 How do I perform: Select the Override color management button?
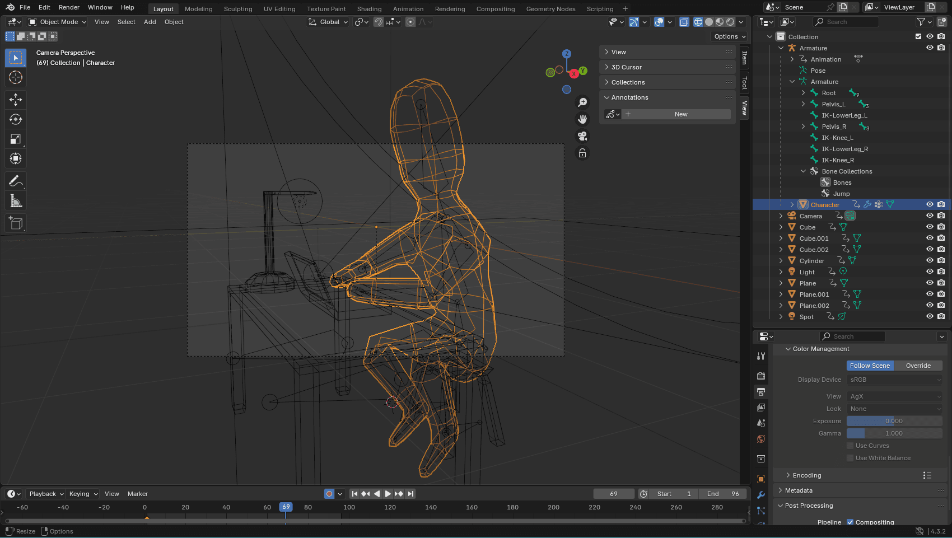(x=918, y=366)
